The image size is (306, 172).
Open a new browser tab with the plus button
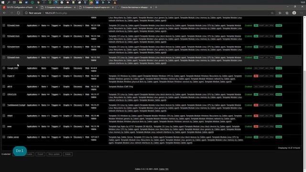tap(156, 7)
